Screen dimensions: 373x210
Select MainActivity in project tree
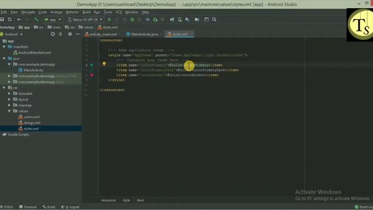coord(33,70)
